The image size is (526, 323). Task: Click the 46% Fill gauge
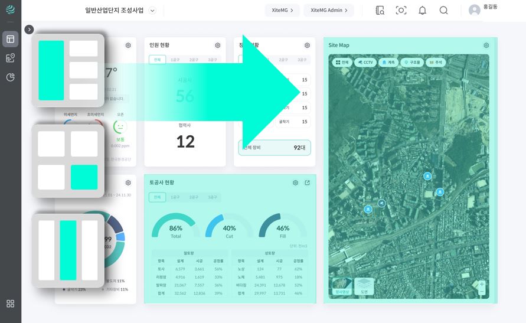click(x=283, y=226)
